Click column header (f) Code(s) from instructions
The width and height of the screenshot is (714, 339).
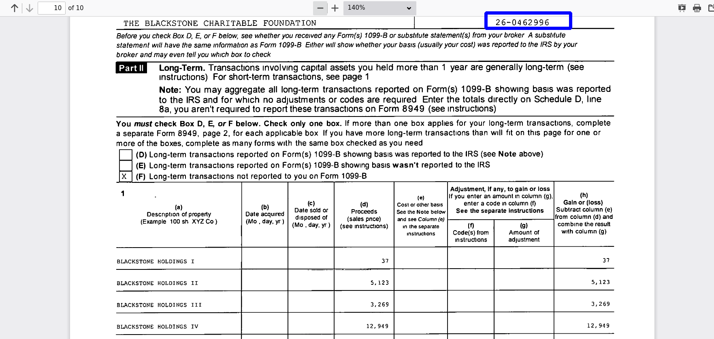point(471,233)
